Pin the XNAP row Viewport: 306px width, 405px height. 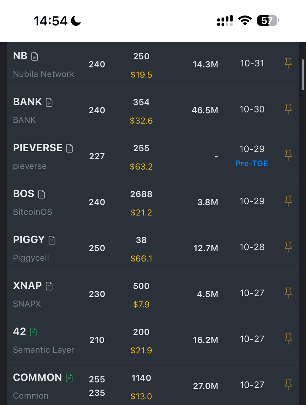(288, 293)
